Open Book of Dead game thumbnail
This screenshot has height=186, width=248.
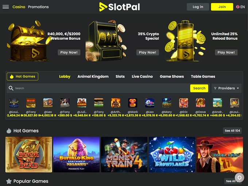click(x=29, y=154)
